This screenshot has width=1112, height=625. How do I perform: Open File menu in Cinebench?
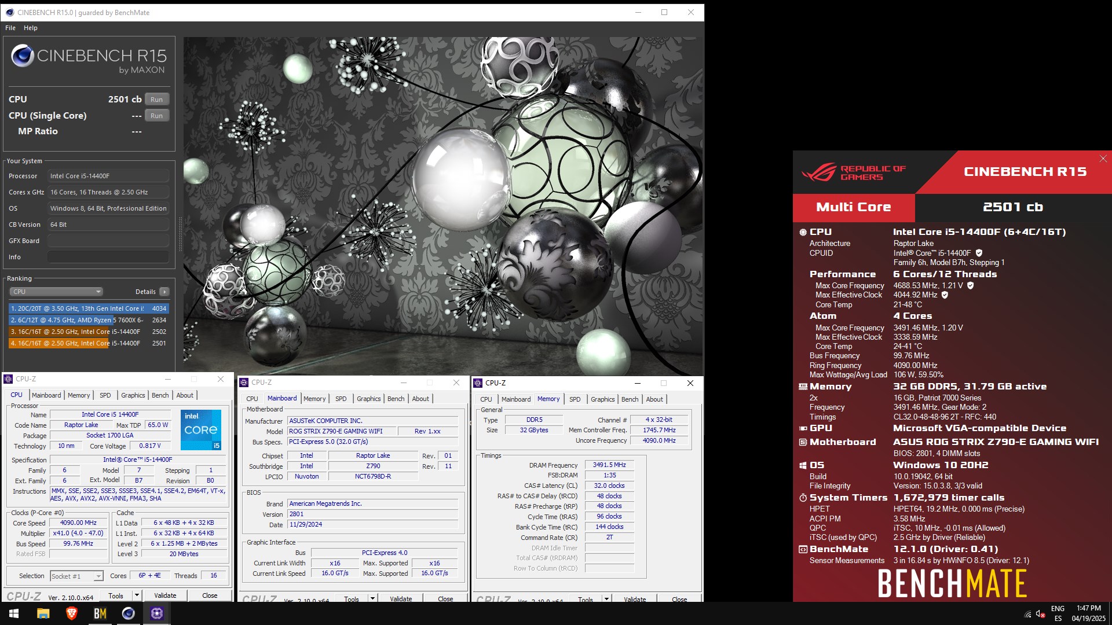tap(10, 28)
